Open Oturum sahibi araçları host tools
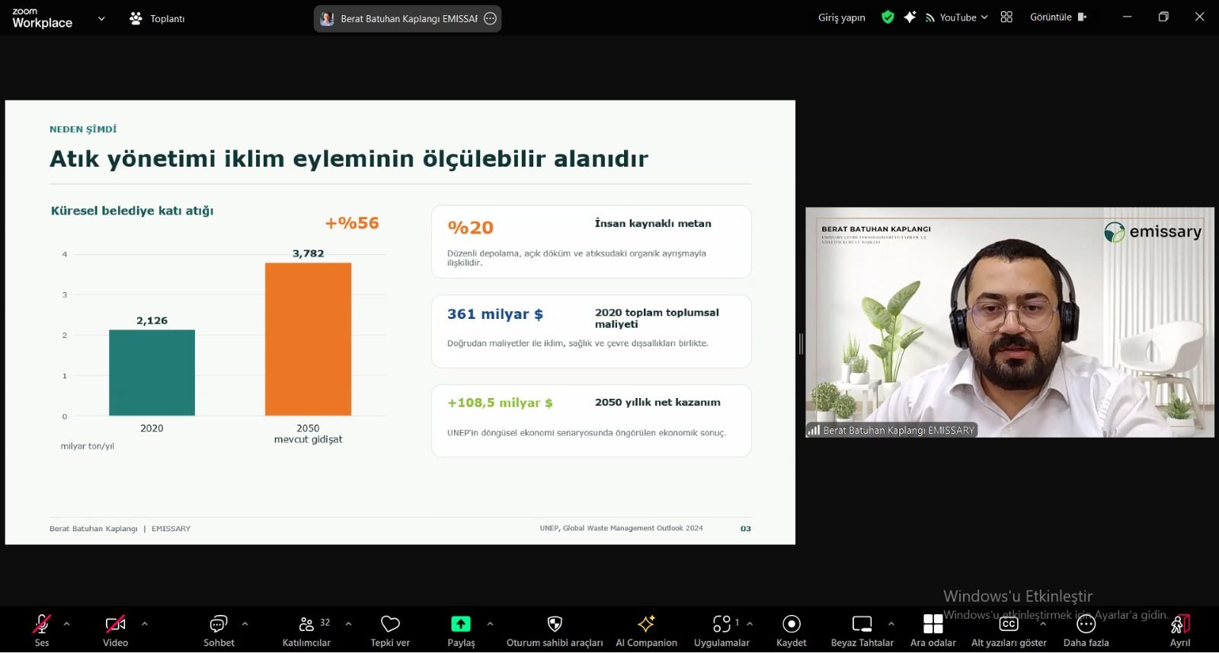Image resolution: width=1219 pixels, height=653 pixels. click(x=555, y=625)
